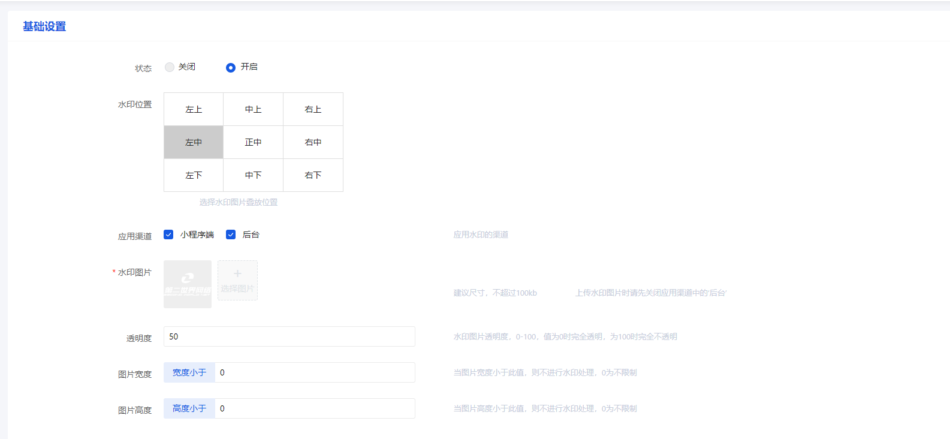This screenshot has height=439, width=950.
Task: Choose 中上 watermark position cell
Action: [x=253, y=110]
